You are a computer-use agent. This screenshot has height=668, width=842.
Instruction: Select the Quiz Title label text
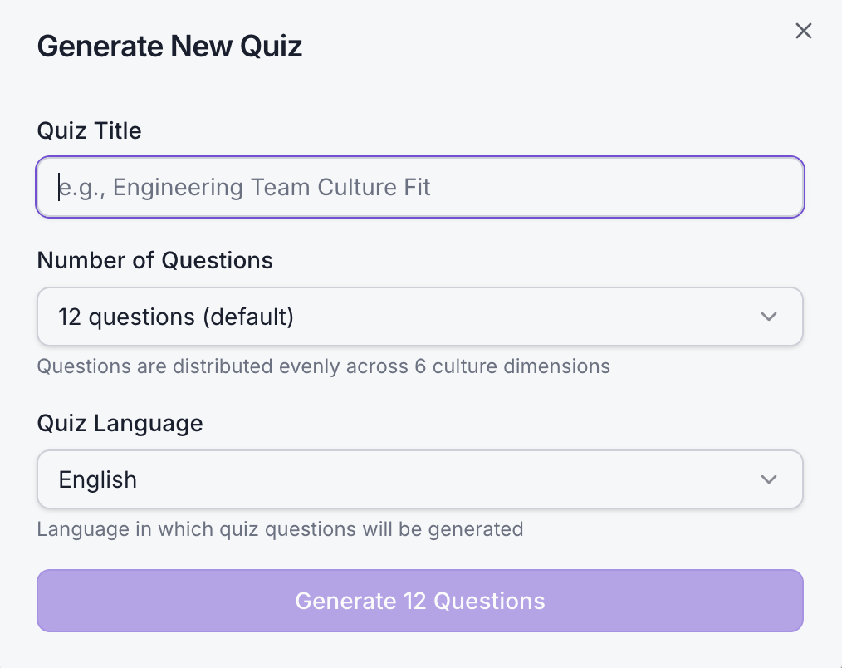(89, 130)
